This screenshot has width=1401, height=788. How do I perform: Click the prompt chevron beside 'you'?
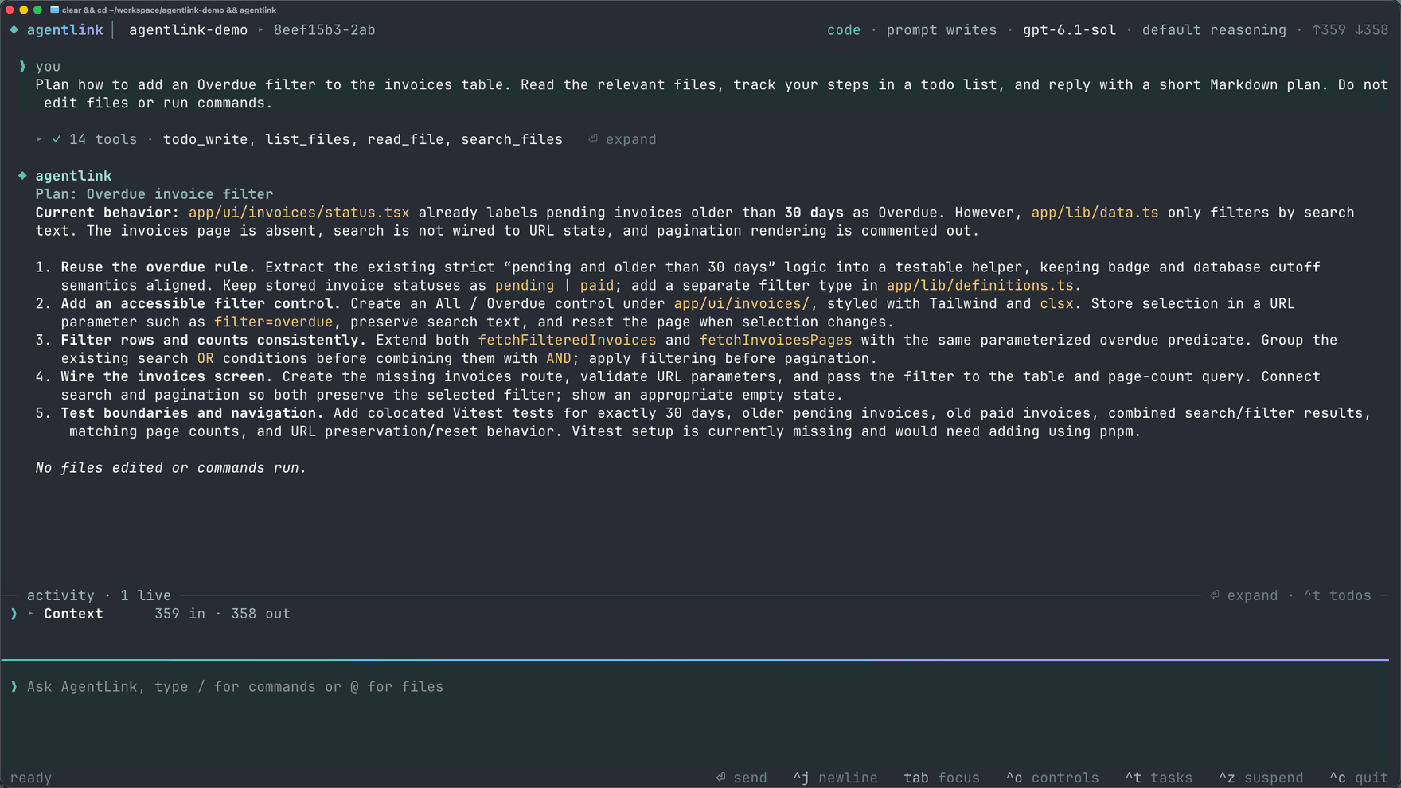[x=22, y=67]
